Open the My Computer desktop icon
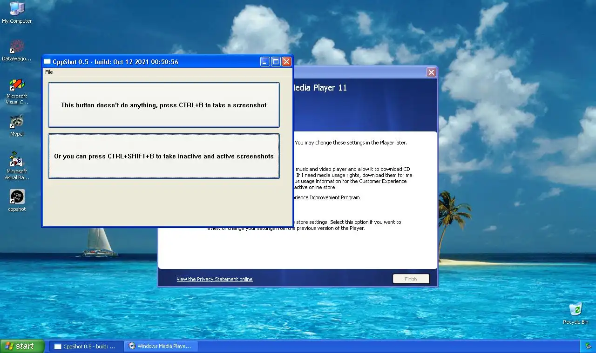The height and width of the screenshot is (353, 596). [17, 13]
